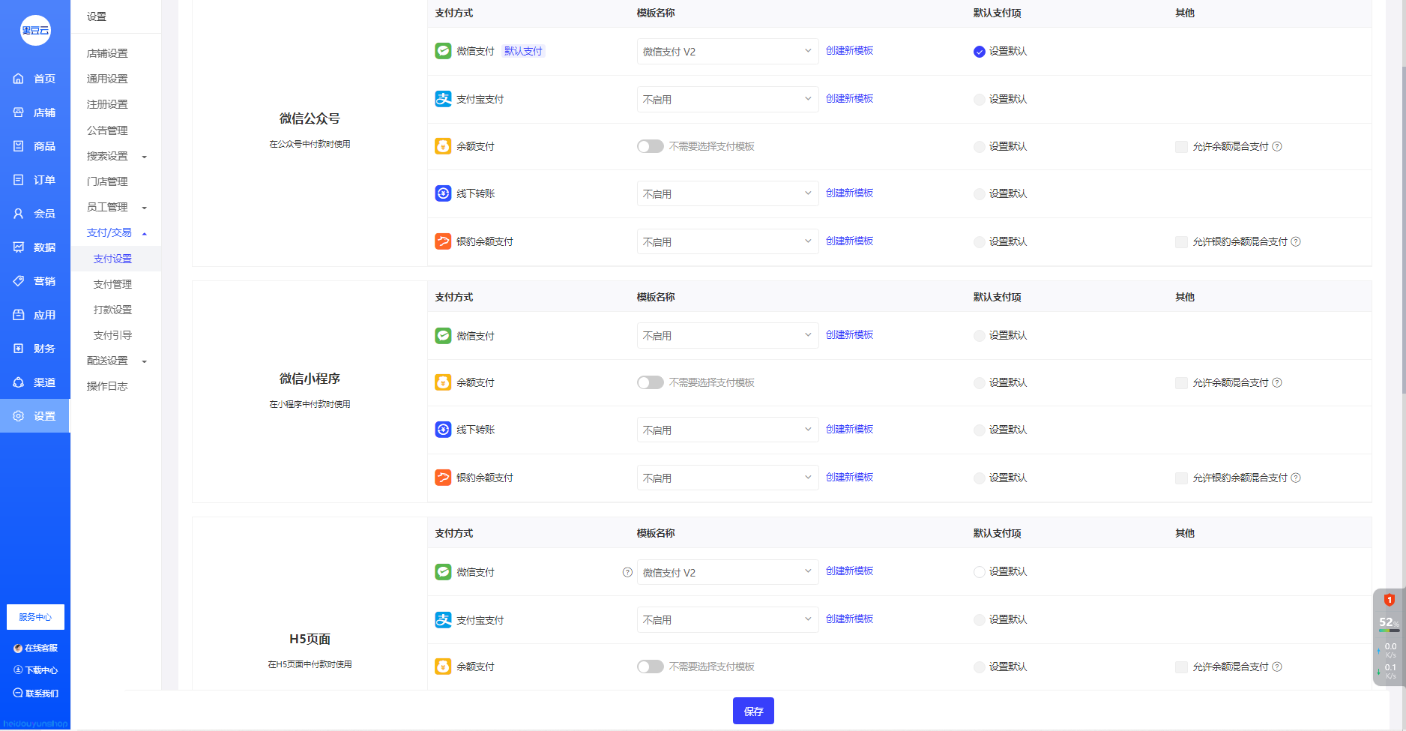
Task: Click the 银豹余额支付 icon under 微信公众号
Action: click(x=443, y=241)
